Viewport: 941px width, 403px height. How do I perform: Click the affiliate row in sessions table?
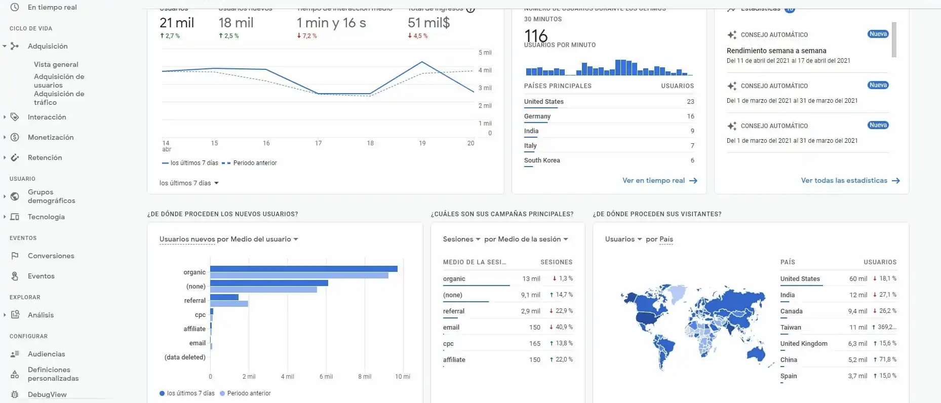(x=507, y=360)
